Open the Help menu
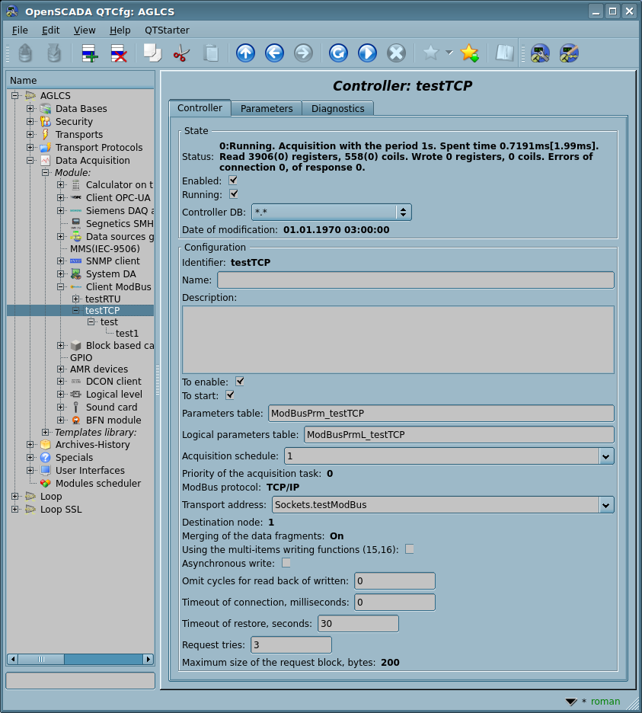The image size is (642, 713). [x=120, y=30]
